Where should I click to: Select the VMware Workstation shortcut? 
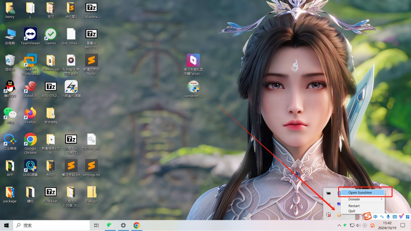[31, 65]
